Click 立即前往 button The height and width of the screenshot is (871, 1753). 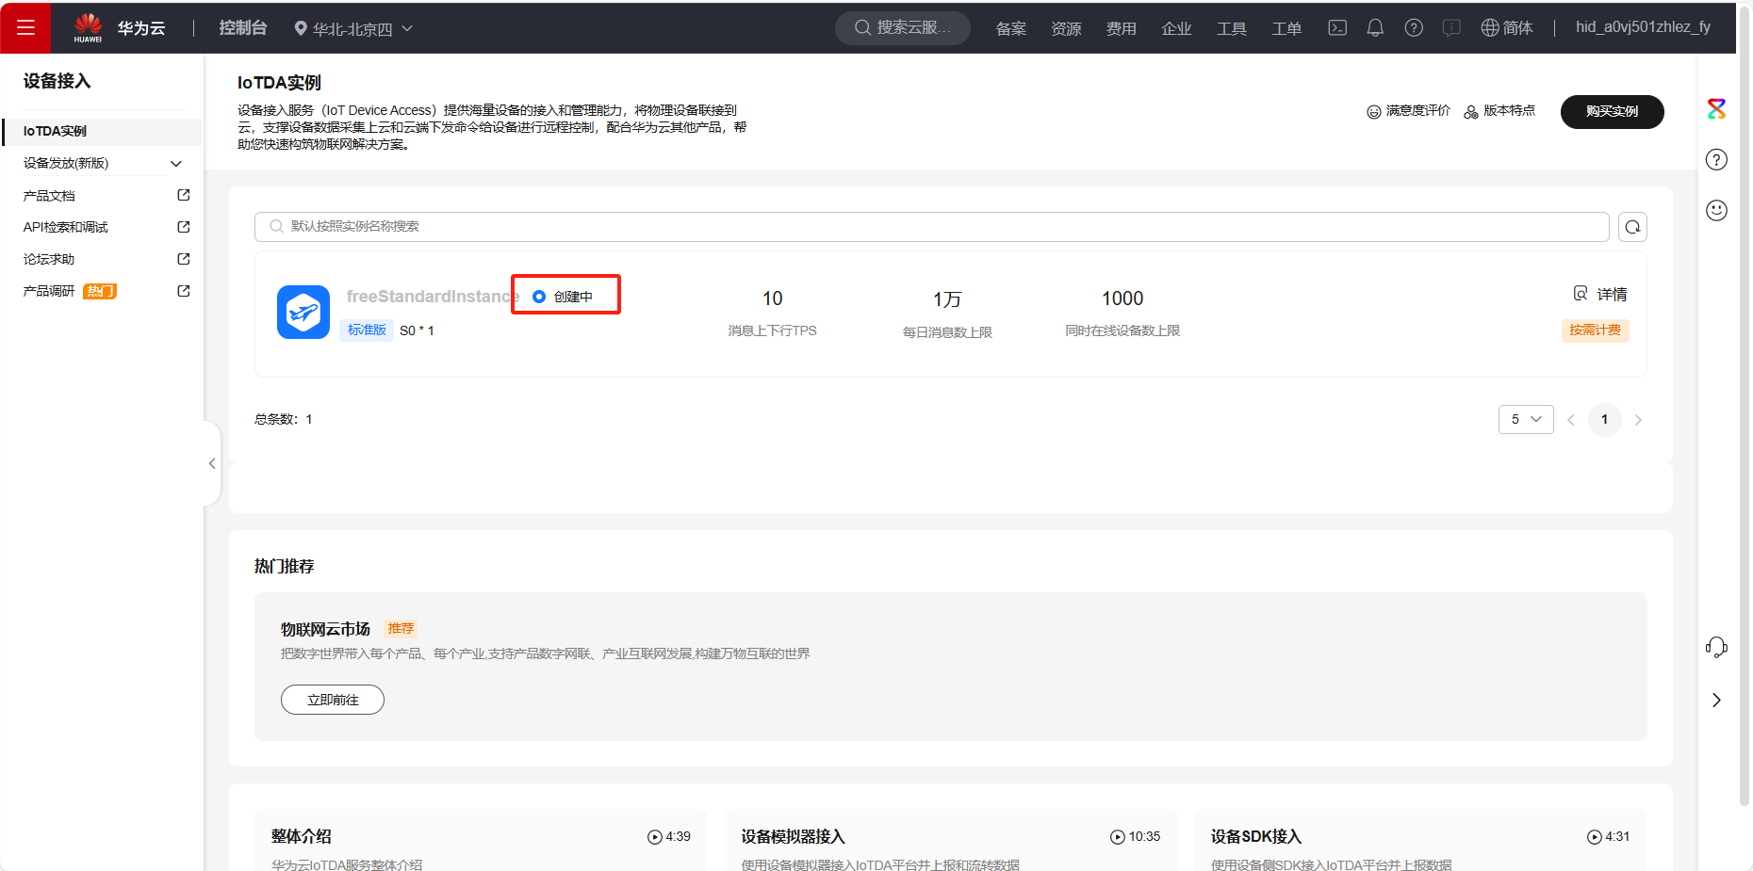pos(333,700)
